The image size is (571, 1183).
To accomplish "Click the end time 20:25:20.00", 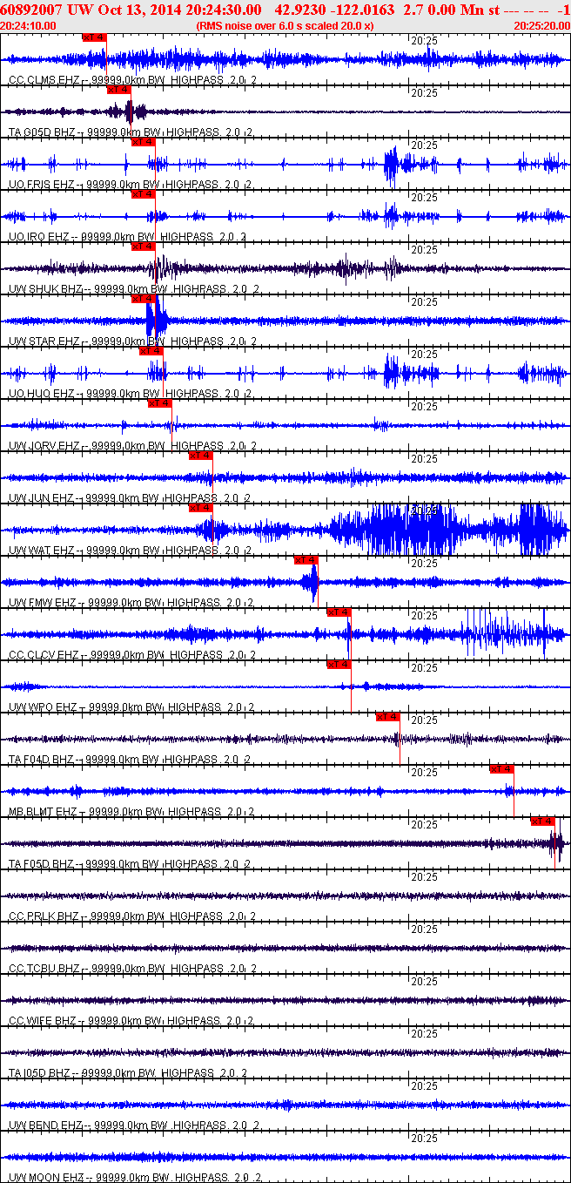I will pos(541,25).
